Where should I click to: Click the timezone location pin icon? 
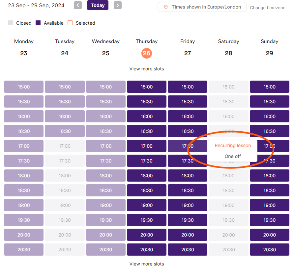166,7
